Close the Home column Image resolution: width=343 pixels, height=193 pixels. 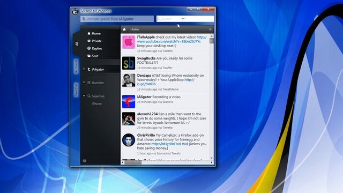coord(210,29)
